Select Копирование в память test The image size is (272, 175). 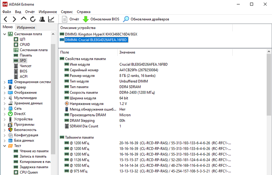coord(35,162)
